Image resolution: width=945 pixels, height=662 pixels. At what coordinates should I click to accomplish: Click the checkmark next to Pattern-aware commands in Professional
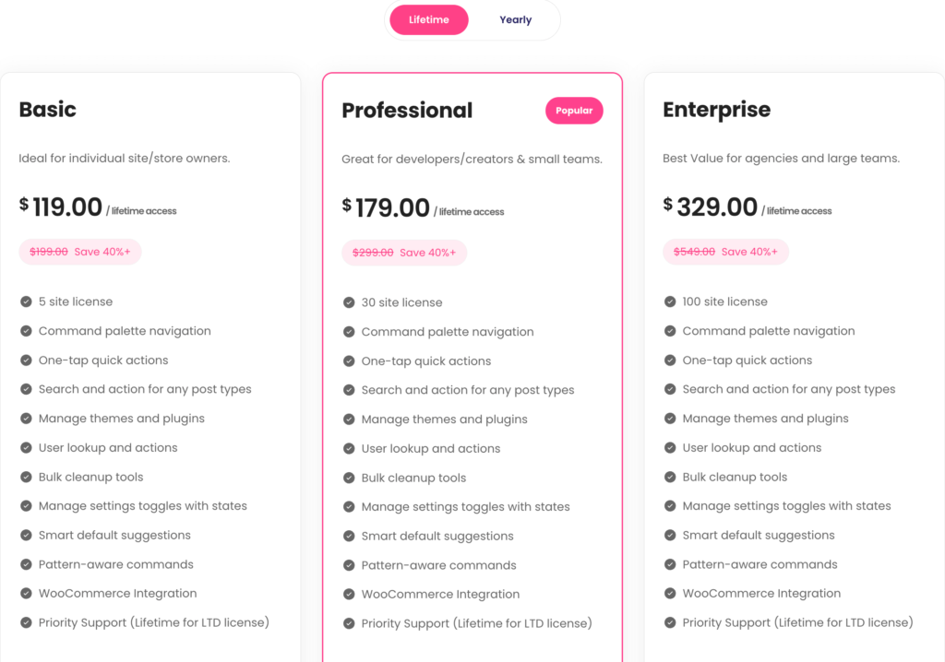pyautogui.click(x=349, y=565)
